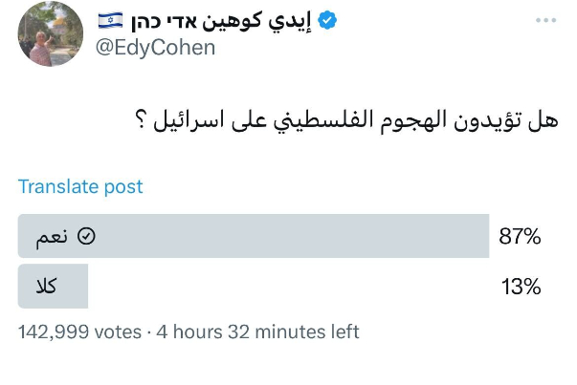Select the كلا poll option bar

(x=54, y=287)
